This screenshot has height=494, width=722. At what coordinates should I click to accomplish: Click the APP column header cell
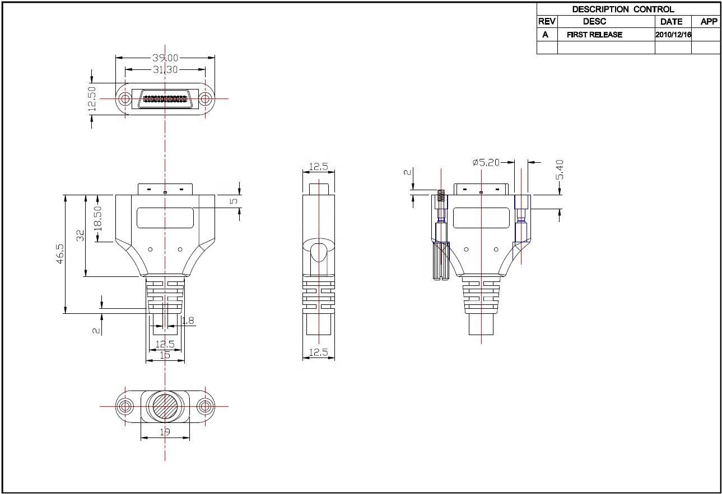coord(709,22)
